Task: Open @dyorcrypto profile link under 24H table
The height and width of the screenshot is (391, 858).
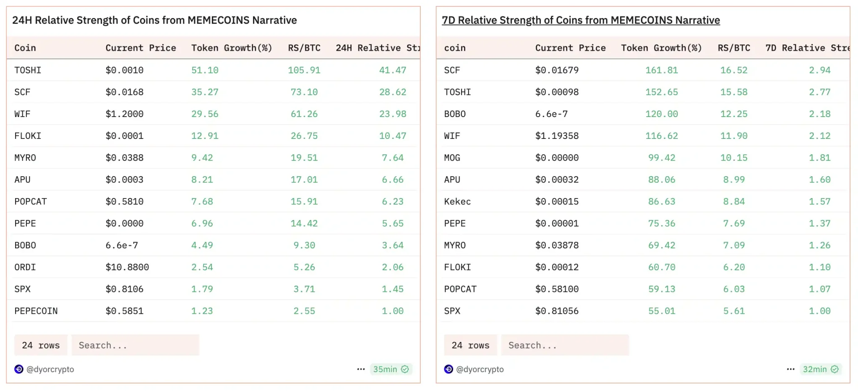Action: coord(50,369)
